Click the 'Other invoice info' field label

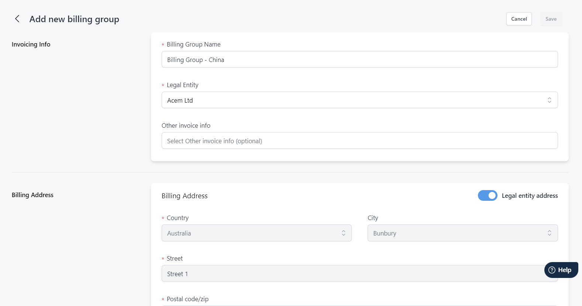point(186,126)
